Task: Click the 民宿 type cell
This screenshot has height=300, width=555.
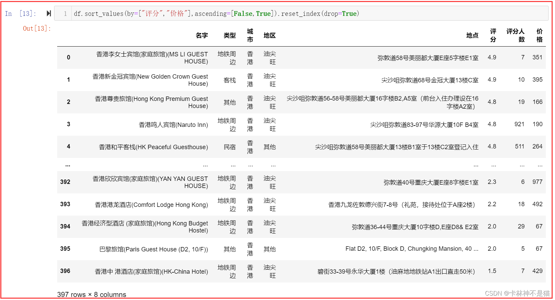Action: coord(230,147)
